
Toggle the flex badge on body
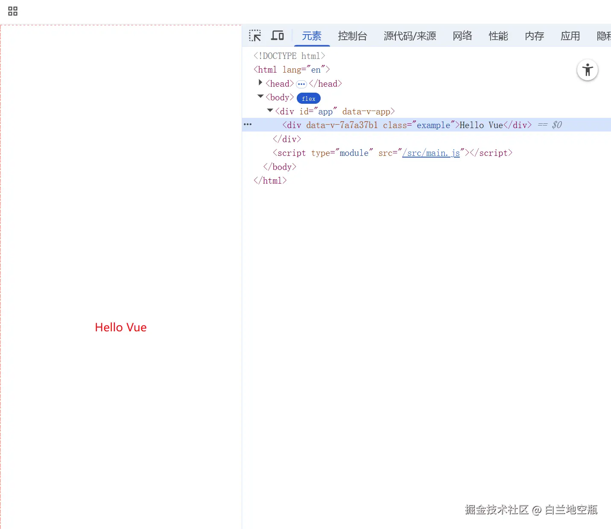(x=309, y=98)
